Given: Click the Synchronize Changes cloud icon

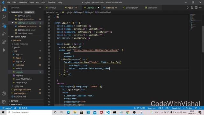Looking at the screenshot, I should pos(15,108).
